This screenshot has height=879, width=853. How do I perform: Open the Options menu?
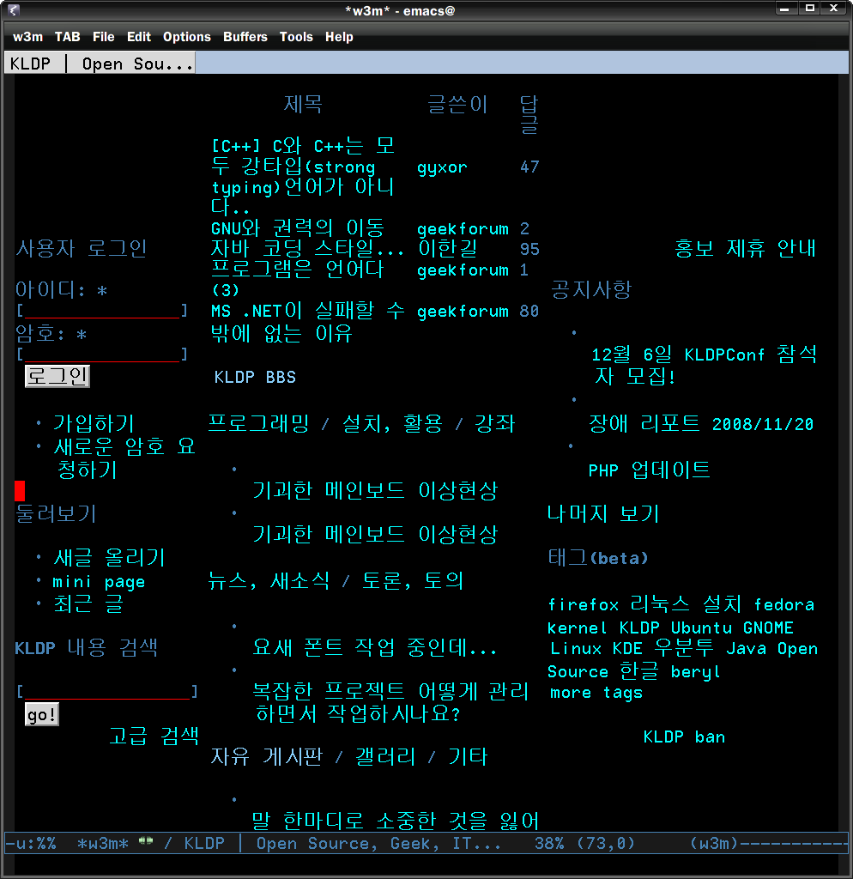186,37
